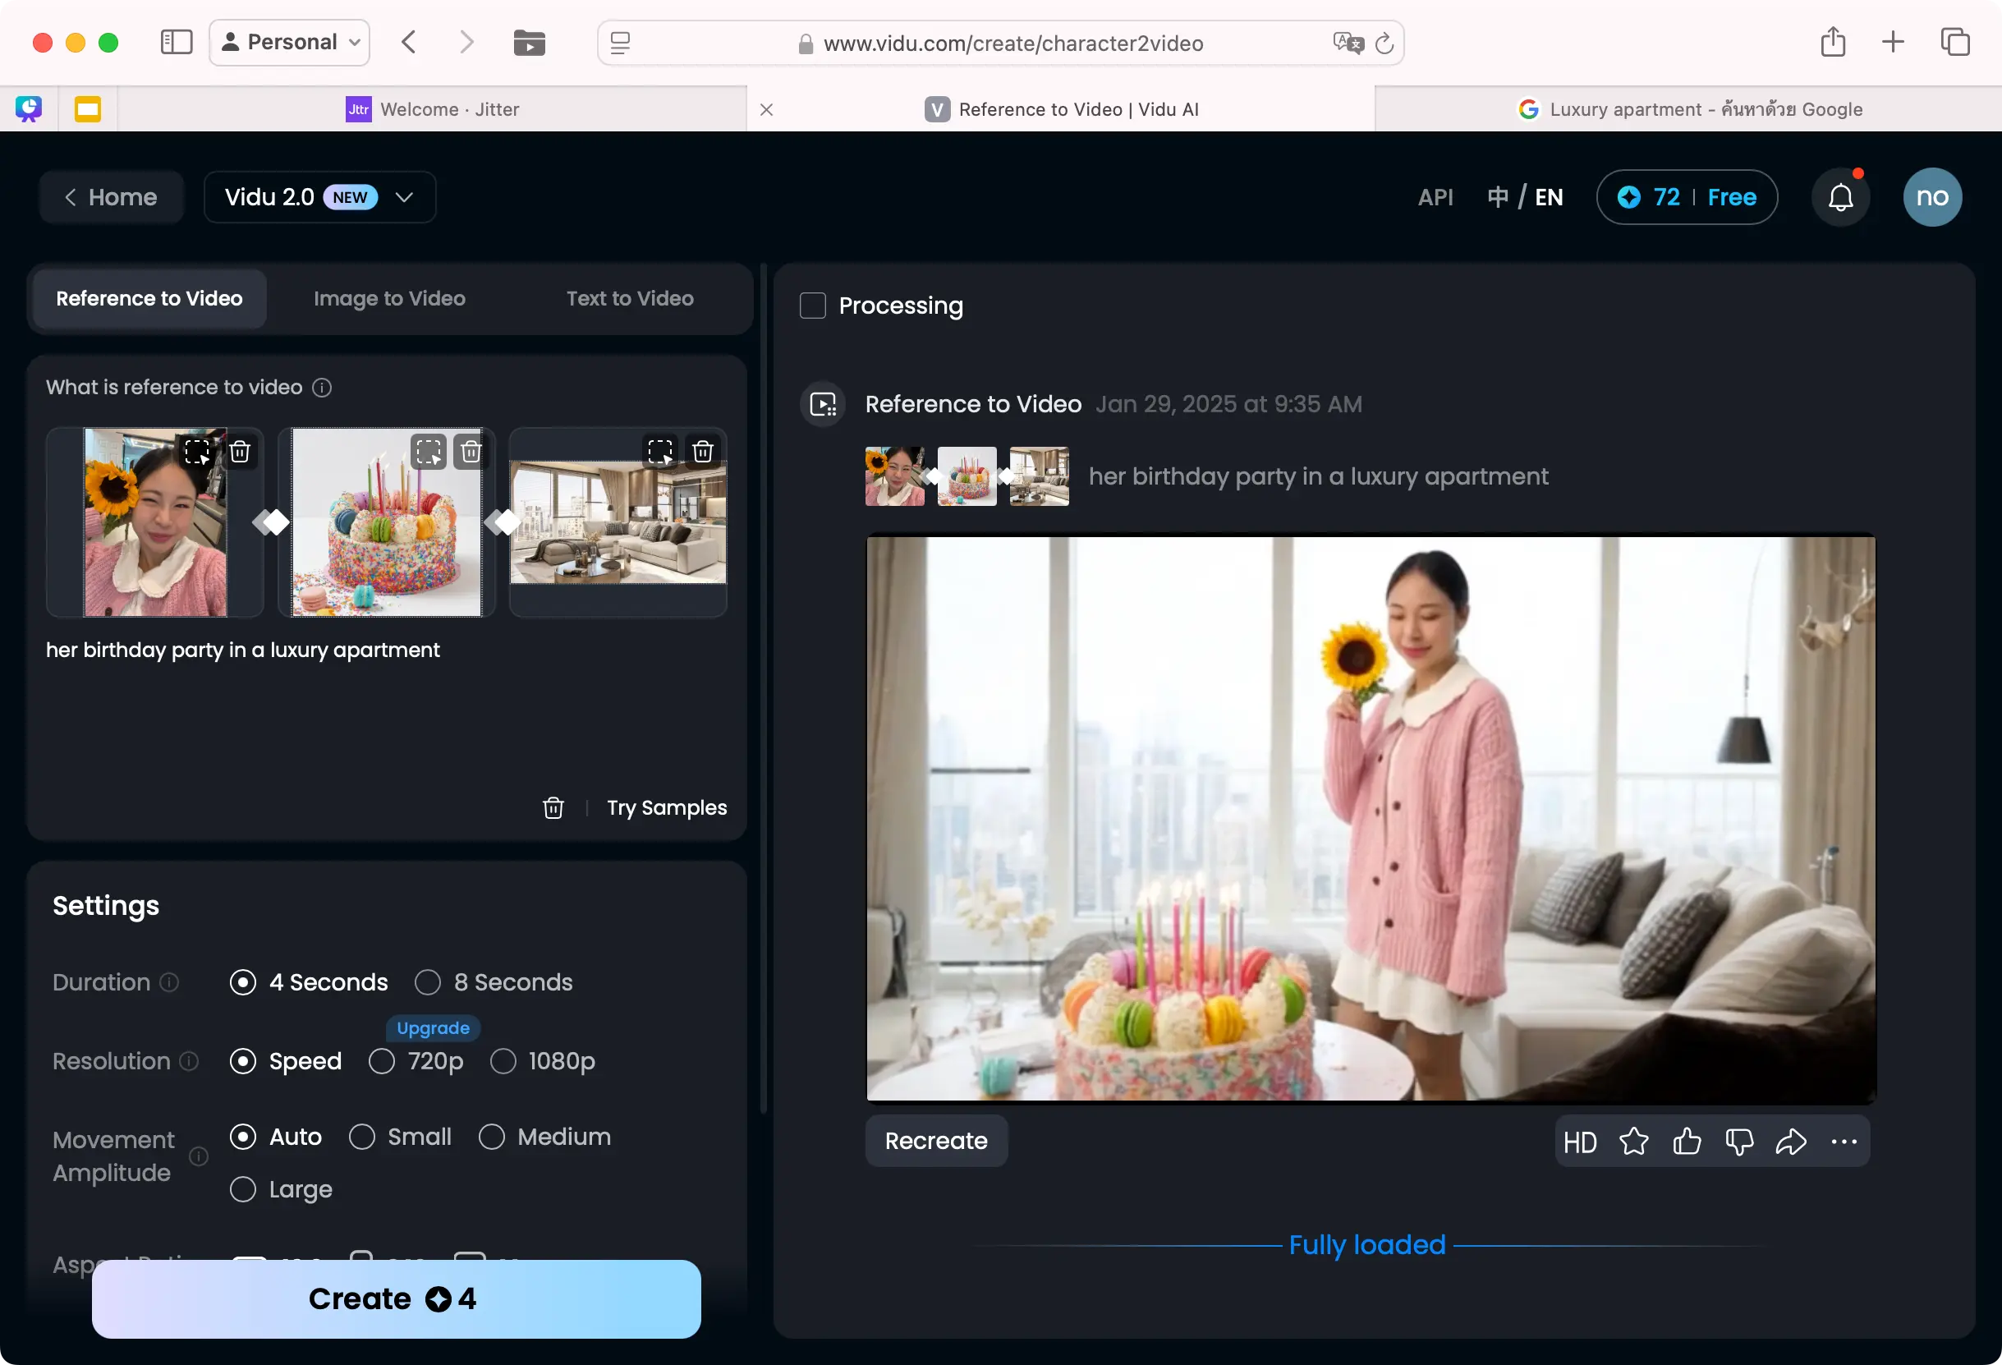Favorite the generated video with star icon
Viewport: 2002px width, 1365px height.
point(1633,1142)
